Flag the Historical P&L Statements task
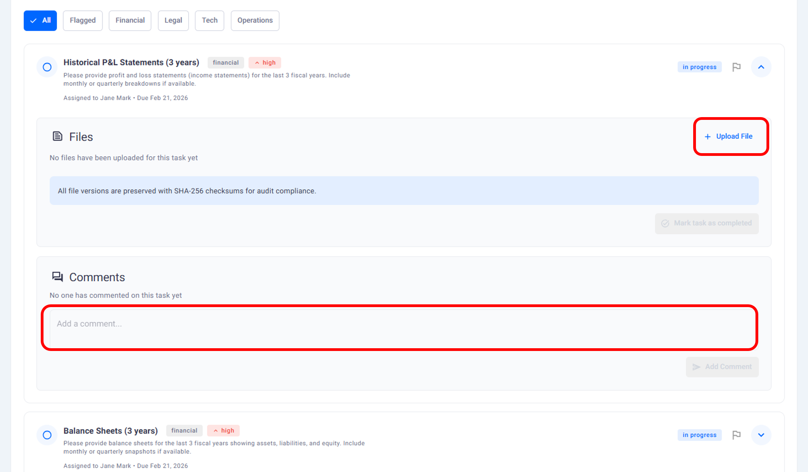This screenshot has height=472, width=808. click(736, 67)
